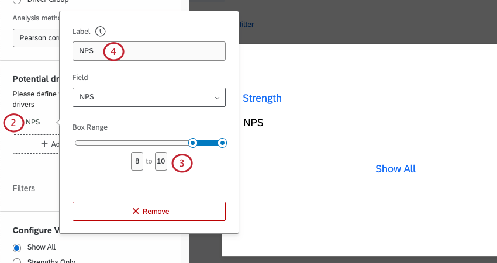
Task: Select the NPS potential driver item
Action: [x=33, y=122]
